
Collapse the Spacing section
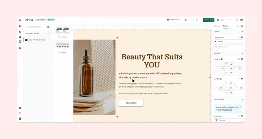242,54
